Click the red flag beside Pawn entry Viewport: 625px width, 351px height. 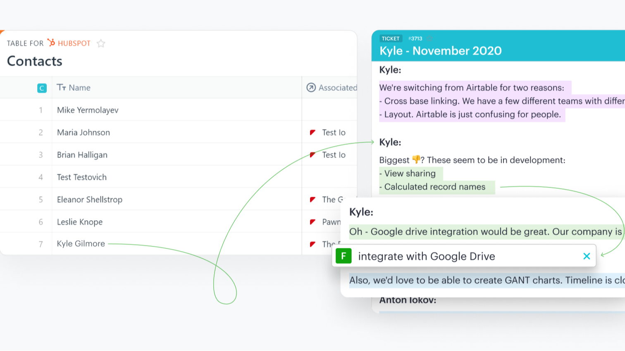[x=313, y=222]
